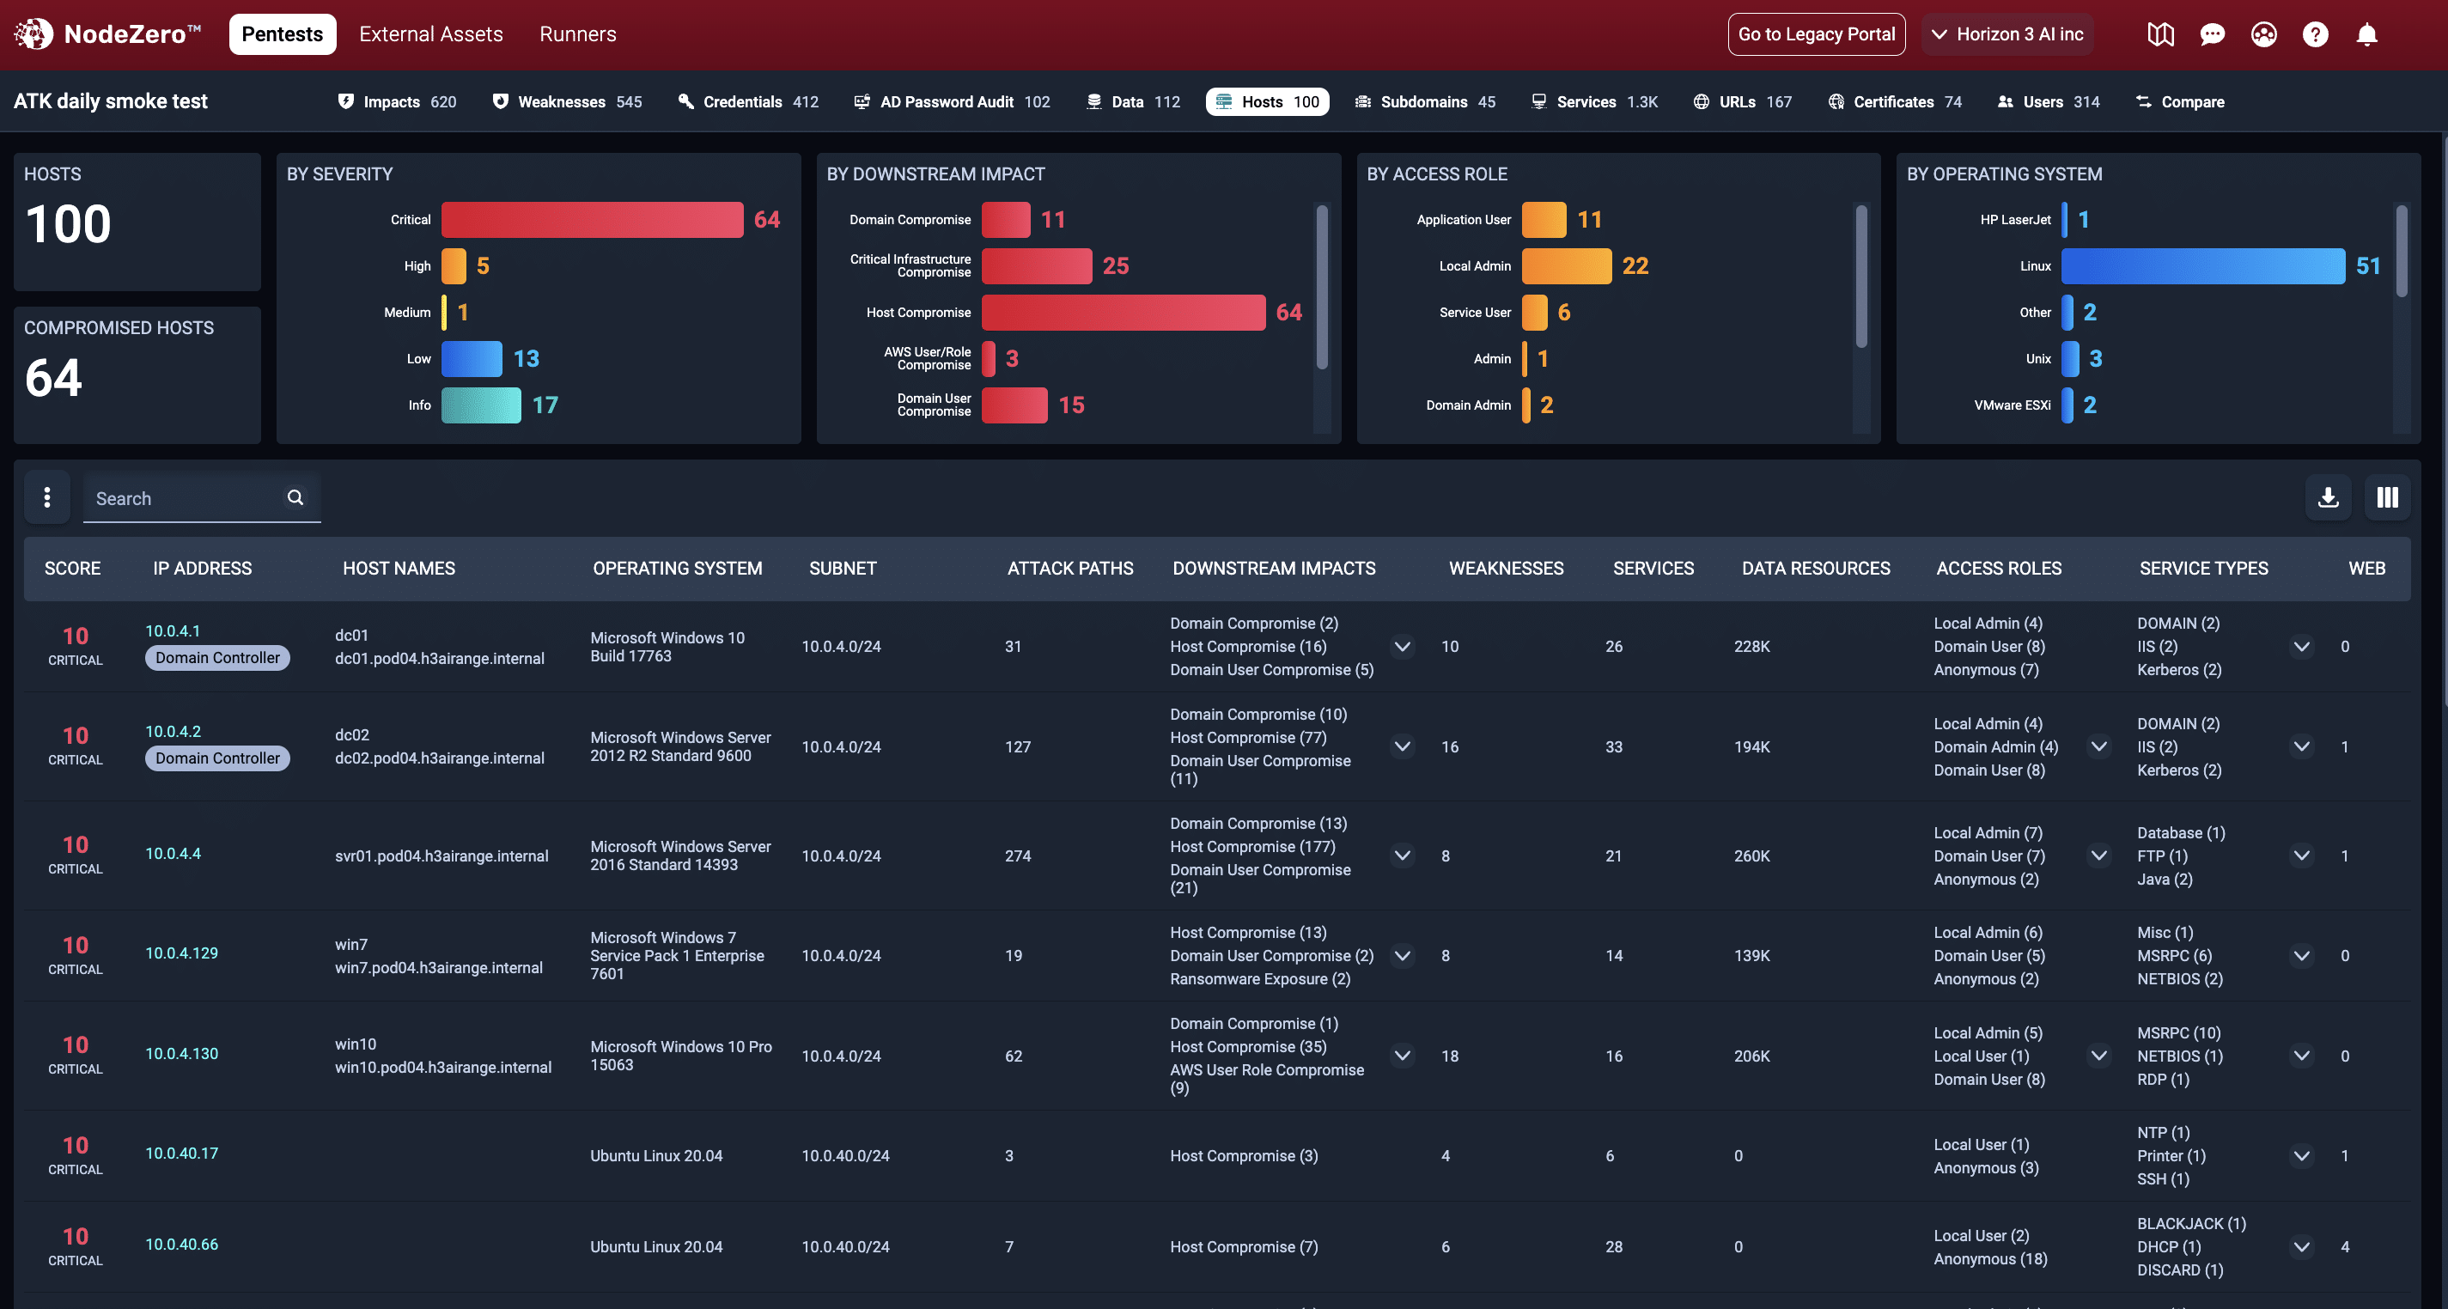2448x1309 pixels.
Task: Open host link 10.0.4.129
Action: pyautogui.click(x=181, y=953)
